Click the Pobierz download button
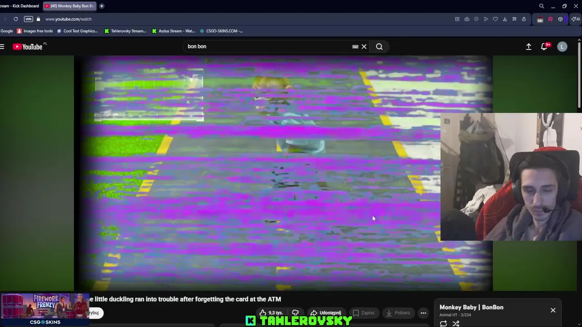The image size is (582, 327). [398, 312]
